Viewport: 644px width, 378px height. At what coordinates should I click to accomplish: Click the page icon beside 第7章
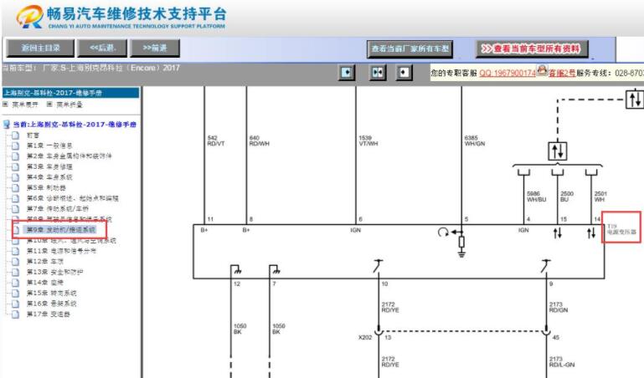click(15, 209)
